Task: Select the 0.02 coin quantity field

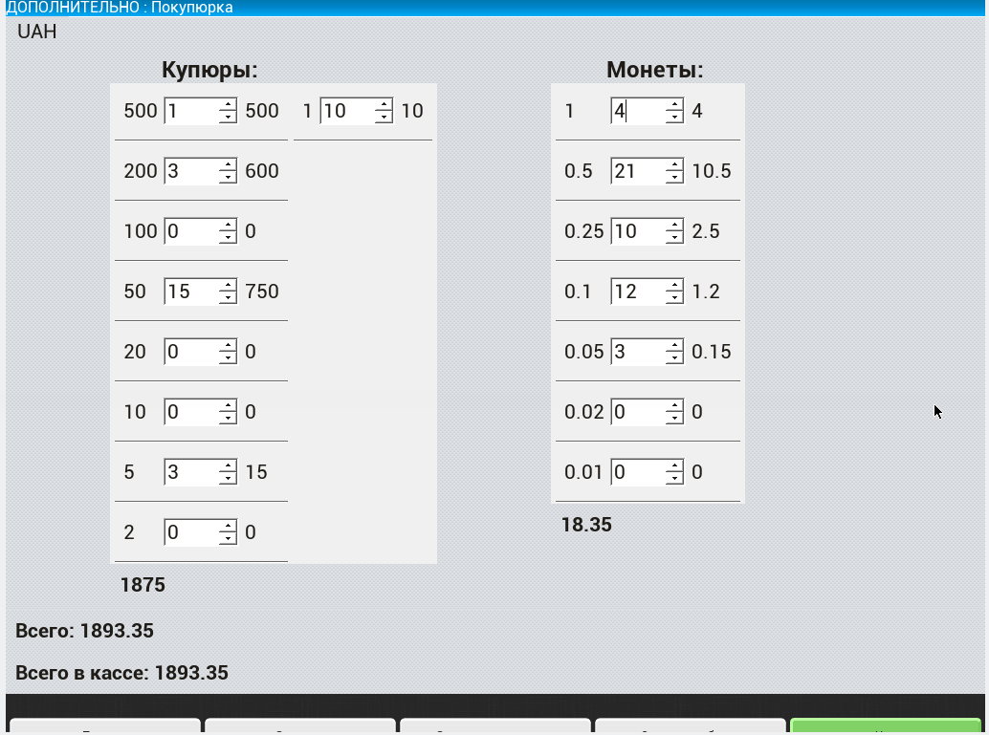Action: [x=638, y=412]
